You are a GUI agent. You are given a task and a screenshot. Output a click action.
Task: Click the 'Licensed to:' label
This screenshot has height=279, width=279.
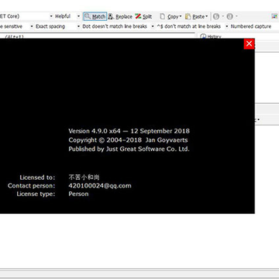coord(37,177)
